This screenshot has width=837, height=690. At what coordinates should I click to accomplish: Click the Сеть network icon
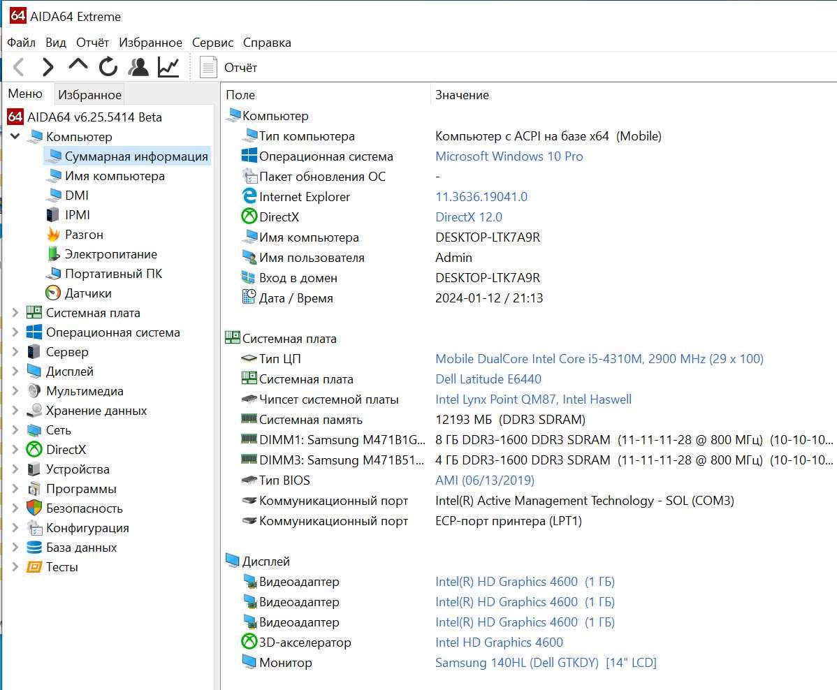(x=34, y=430)
